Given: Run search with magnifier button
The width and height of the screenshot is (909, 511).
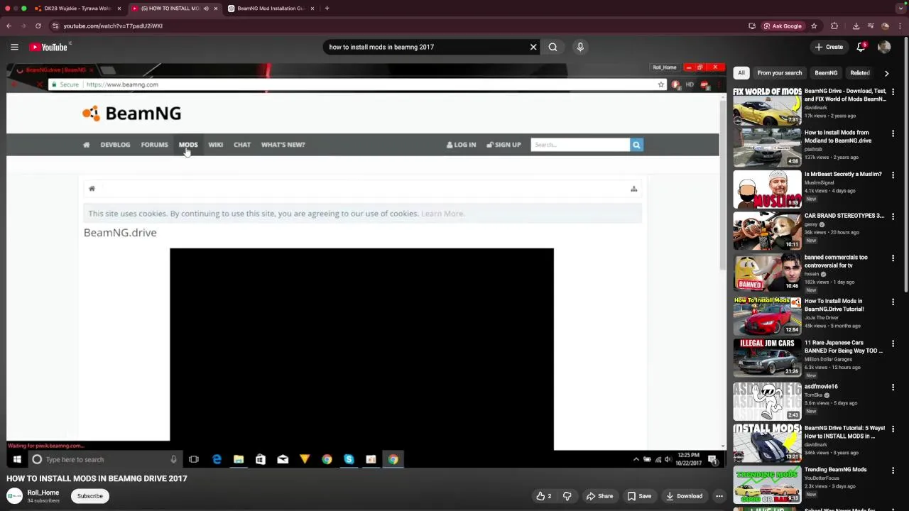Looking at the screenshot, I should click(x=553, y=47).
